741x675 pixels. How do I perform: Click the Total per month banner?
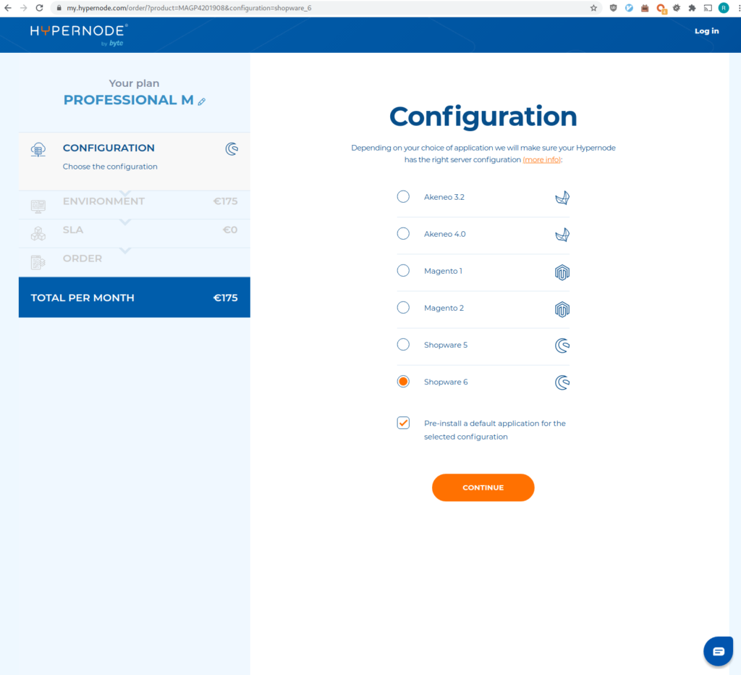(134, 298)
